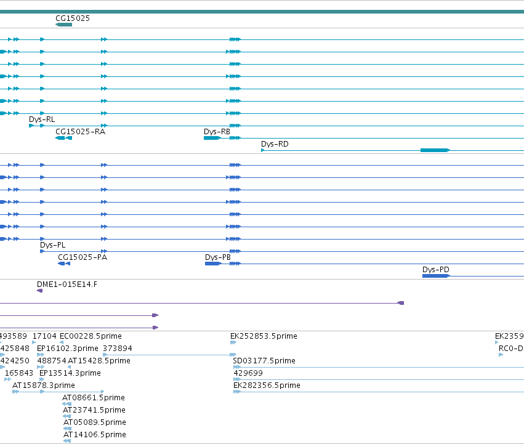The width and height of the screenshot is (524, 444).
Task: Click the Dys-RL transcript label
Action: pyautogui.click(x=42, y=119)
